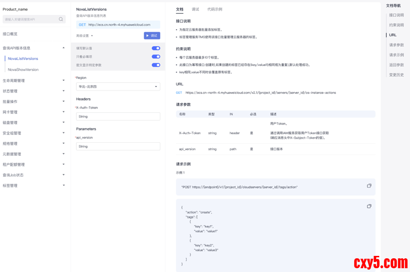Screen dimensions: 410x272
Task: Click the search magnifier icon in API search box
Action: (x=61, y=19)
